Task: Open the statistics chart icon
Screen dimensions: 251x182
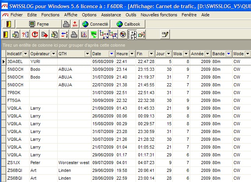Action: pyautogui.click(x=84, y=34)
